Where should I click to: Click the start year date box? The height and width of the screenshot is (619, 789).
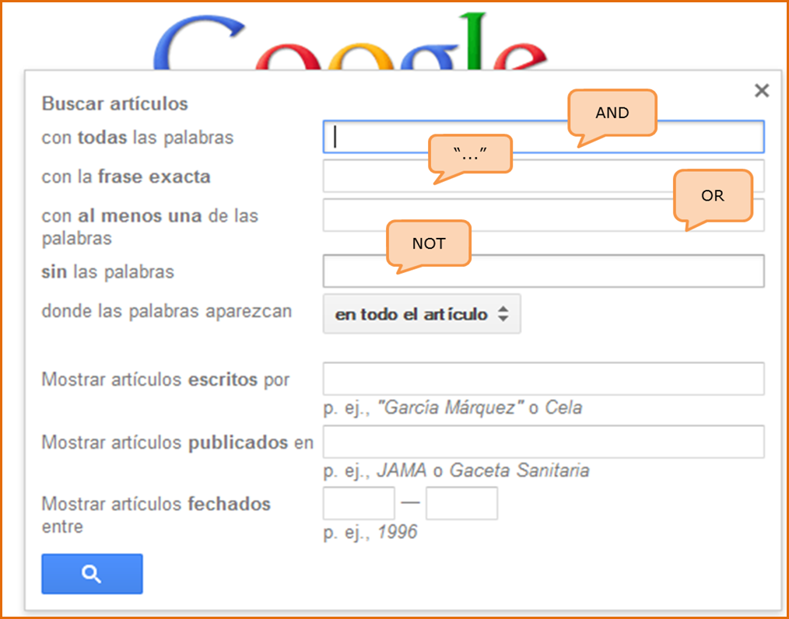coord(359,503)
